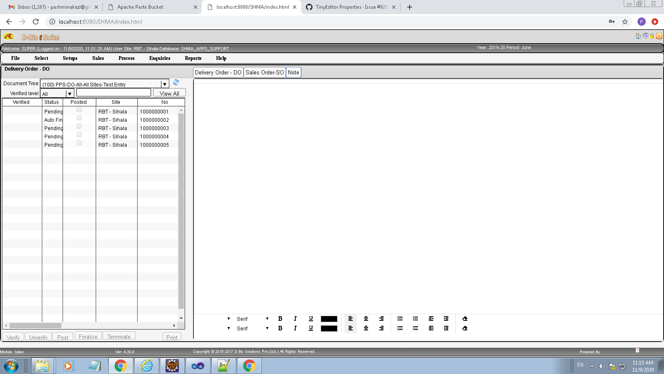
Task: Toggle italic in lower editor toolbar row
Action: (x=295, y=328)
